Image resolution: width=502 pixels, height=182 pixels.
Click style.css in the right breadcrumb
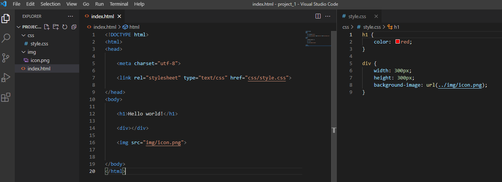[372, 27]
